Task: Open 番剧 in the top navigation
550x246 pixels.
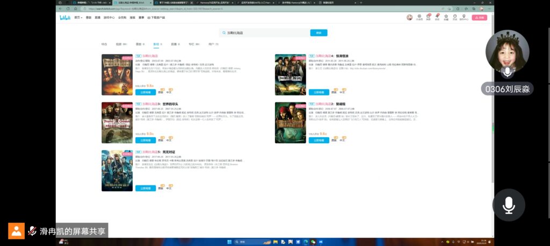Action: click(x=89, y=18)
